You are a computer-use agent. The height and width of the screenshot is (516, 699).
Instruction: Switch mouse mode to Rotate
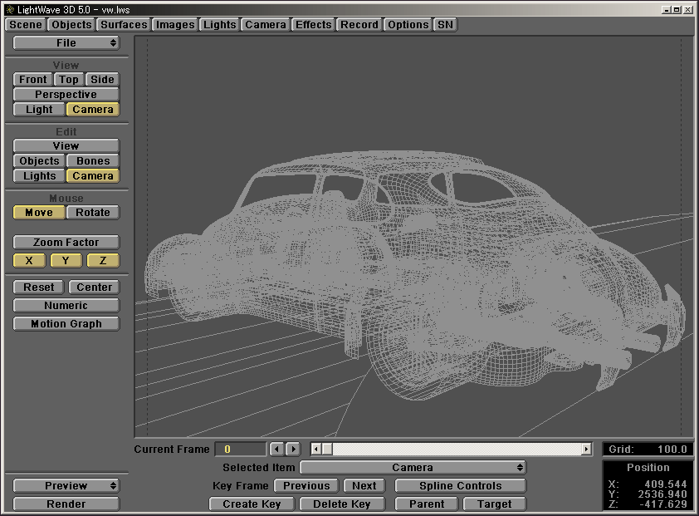click(93, 213)
